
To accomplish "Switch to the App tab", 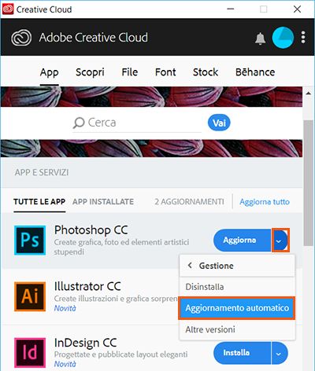I will click(49, 72).
